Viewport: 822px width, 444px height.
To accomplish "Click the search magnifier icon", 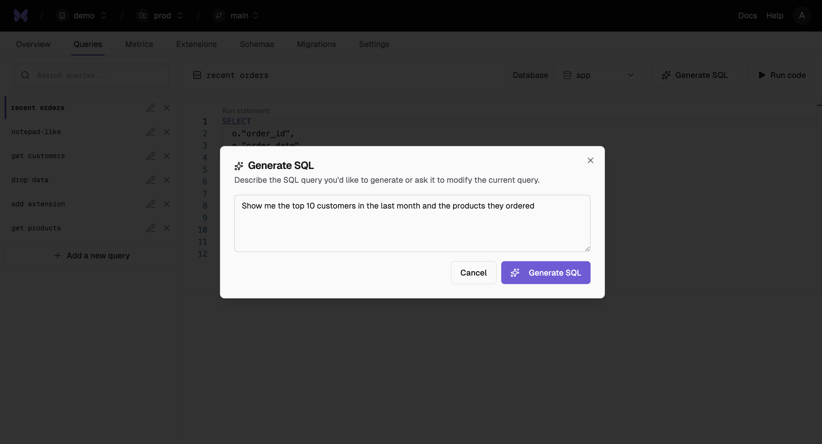I will (25, 75).
